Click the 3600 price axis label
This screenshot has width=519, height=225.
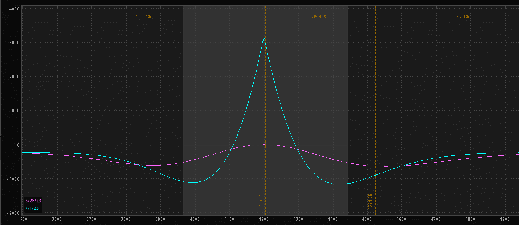point(57,219)
